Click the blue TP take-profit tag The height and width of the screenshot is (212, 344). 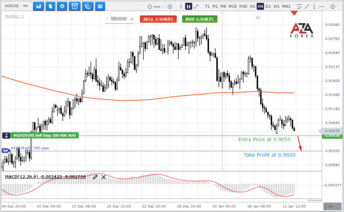(x=6, y=151)
